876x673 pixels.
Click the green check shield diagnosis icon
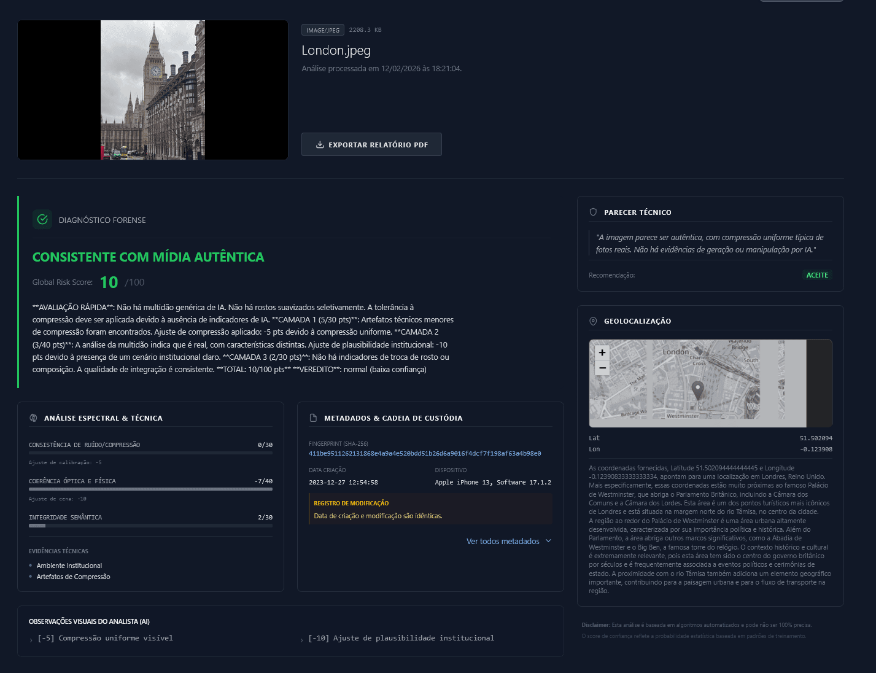pos(42,219)
